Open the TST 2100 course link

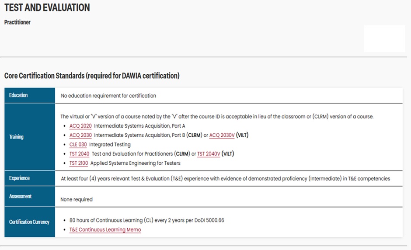click(x=79, y=163)
